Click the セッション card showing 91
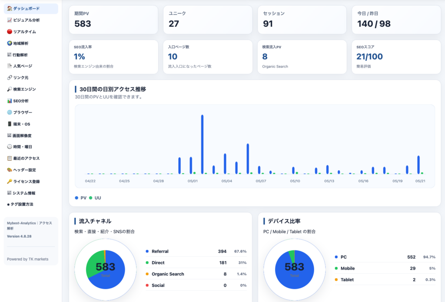 pos(302,20)
